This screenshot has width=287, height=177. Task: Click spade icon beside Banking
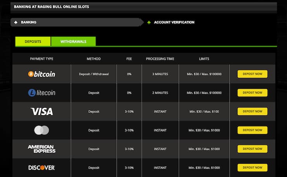16,23
